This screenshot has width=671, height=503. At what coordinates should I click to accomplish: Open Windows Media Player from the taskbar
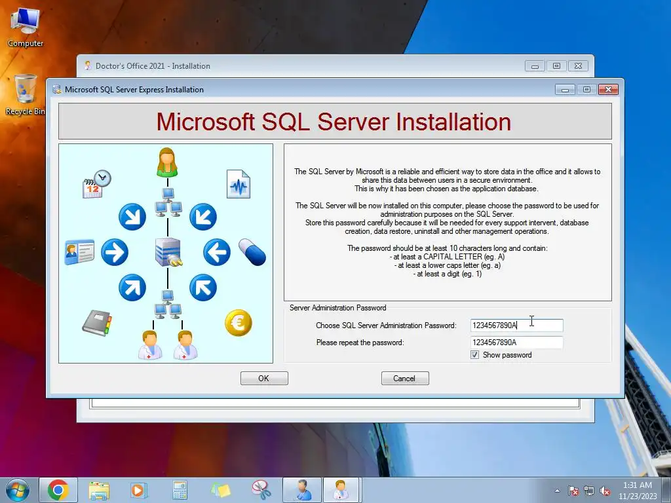[139, 490]
